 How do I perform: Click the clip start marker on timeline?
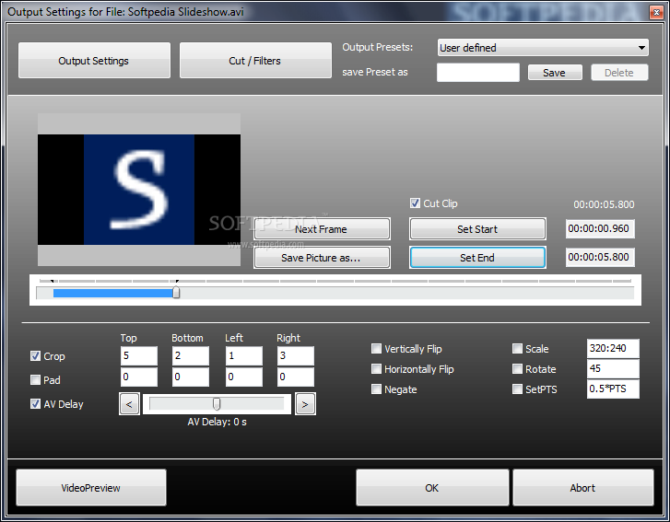click(53, 282)
